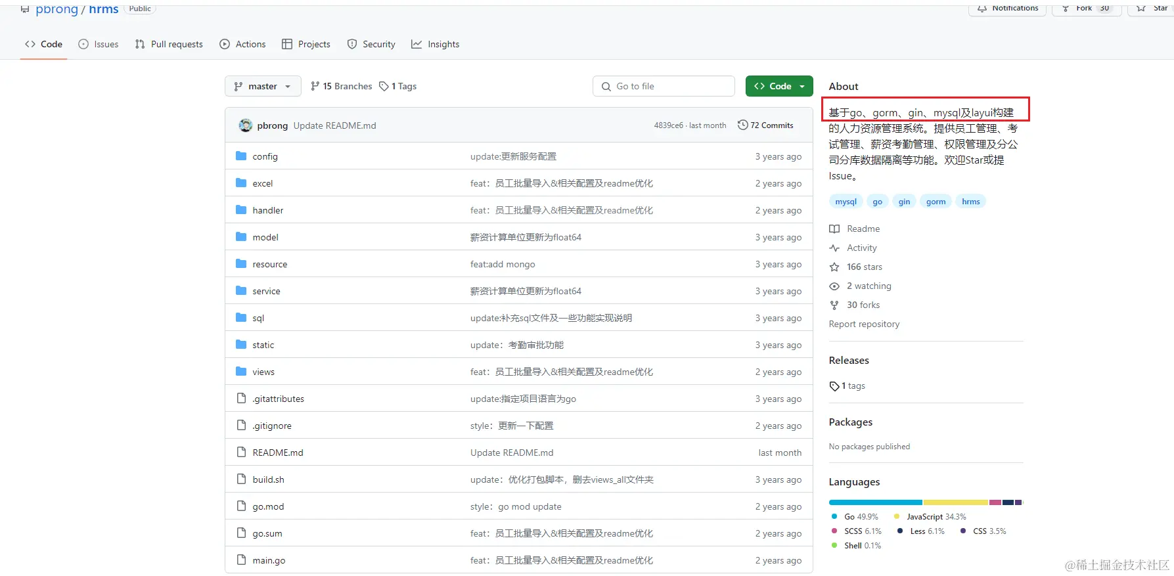Image resolution: width=1174 pixels, height=576 pixels.
Task: Click the gorm topic tag
Action: [936, 202]
